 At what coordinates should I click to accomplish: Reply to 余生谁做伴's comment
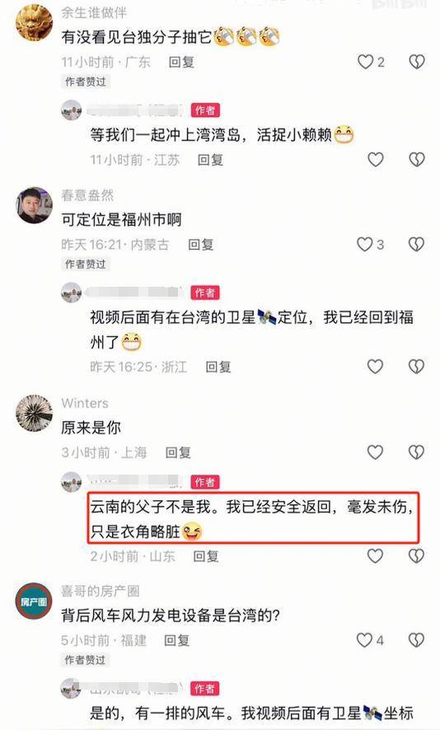tap(181, 62)
